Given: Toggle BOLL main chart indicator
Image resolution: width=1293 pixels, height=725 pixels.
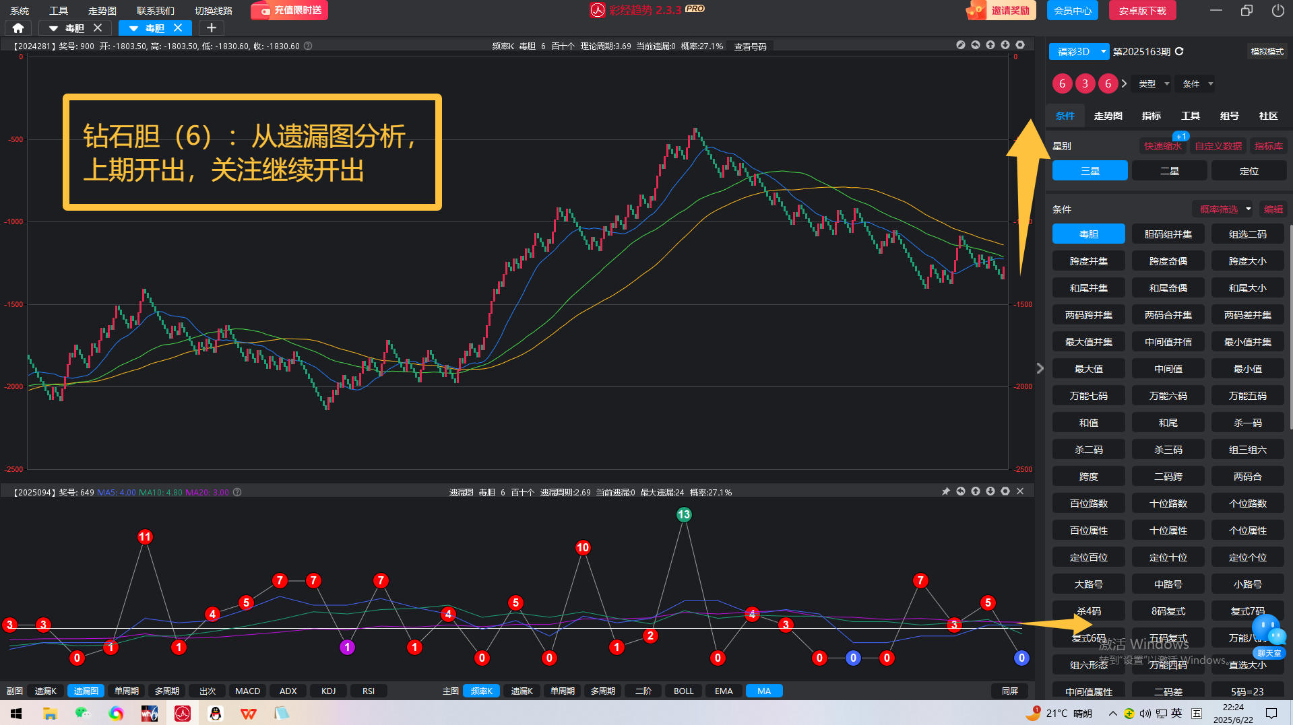Looking at the screenshot, I should pos(683,691).
